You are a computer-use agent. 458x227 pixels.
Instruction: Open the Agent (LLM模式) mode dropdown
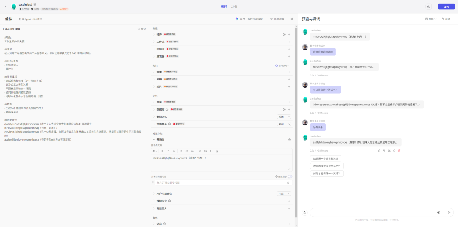click(32, 19)
